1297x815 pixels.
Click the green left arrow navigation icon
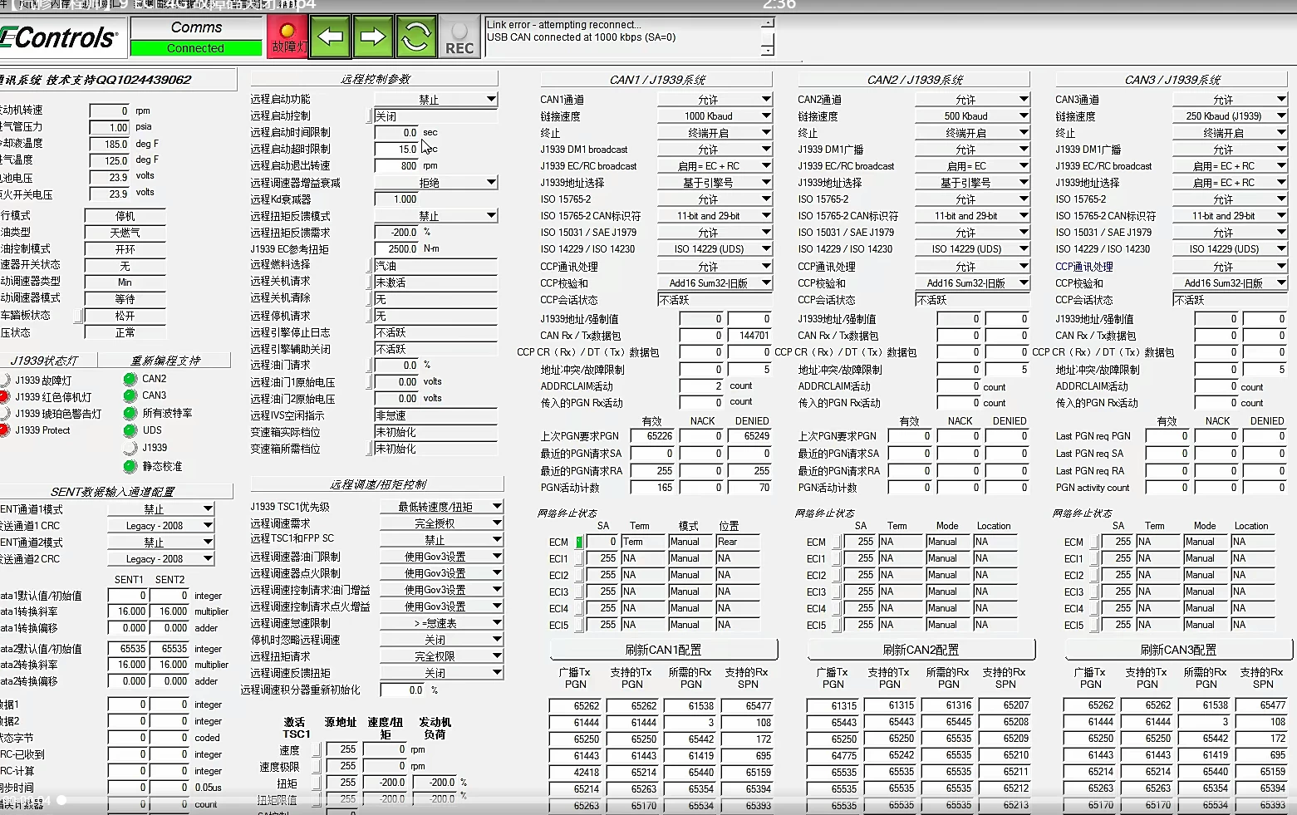pyautogui.click(x=330, y=36)
